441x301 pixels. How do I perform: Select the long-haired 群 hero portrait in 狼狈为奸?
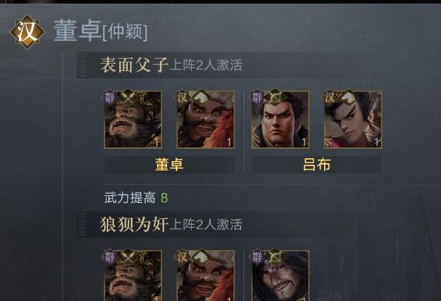pos(280,276)
